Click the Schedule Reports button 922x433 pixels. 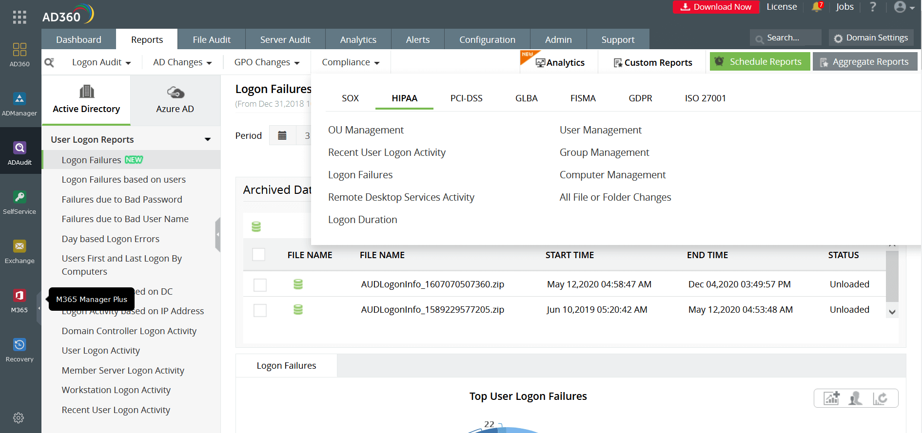(760, 62)
